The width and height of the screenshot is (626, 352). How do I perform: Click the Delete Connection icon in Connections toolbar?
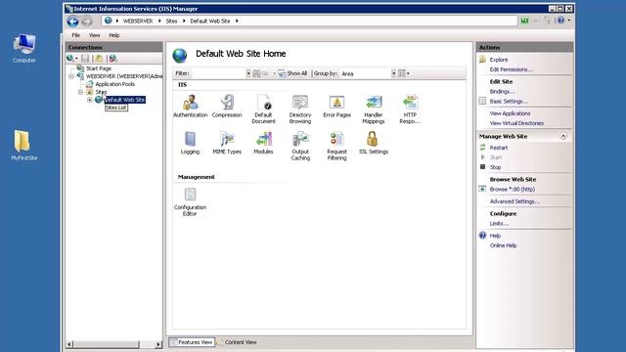pyautogui.click(x=113, y=59)
